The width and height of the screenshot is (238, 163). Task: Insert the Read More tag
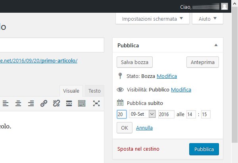tap(69, 103)
